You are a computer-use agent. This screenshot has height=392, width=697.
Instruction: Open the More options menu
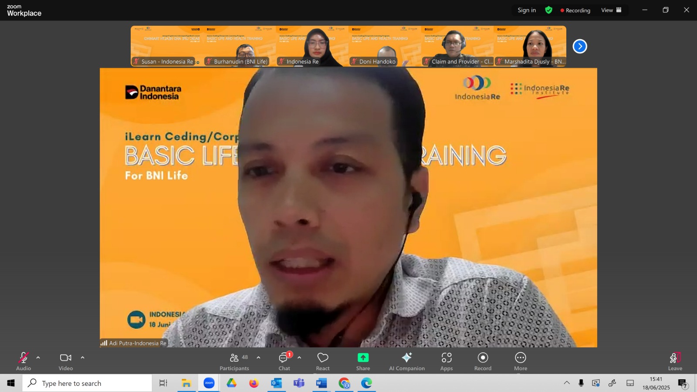coord(521,362)
